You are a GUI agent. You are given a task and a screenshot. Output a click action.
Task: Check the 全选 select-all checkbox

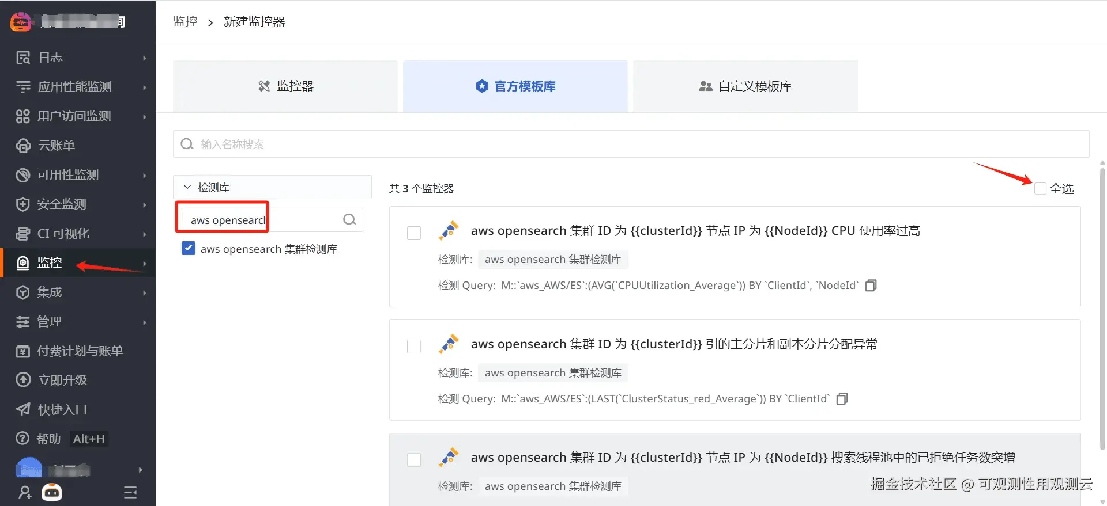coord(1040,189)
